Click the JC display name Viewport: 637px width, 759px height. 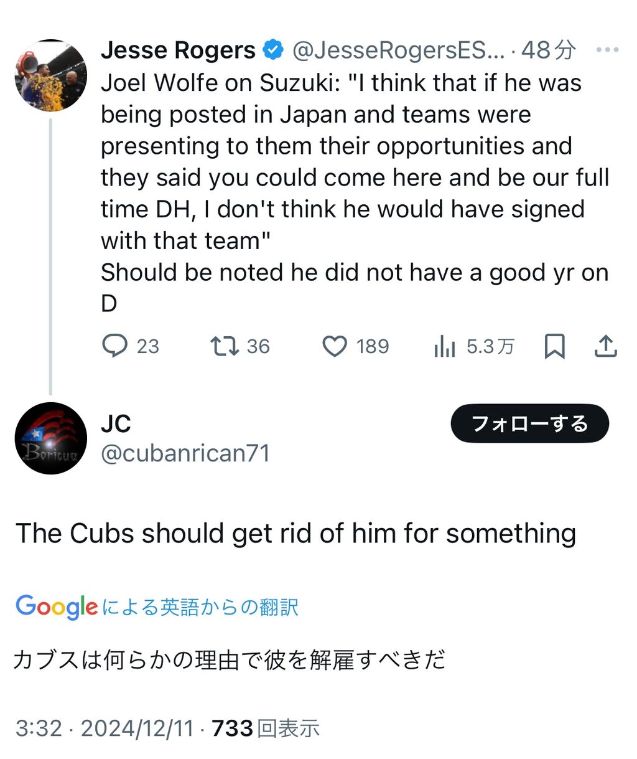tap(116, 424)
